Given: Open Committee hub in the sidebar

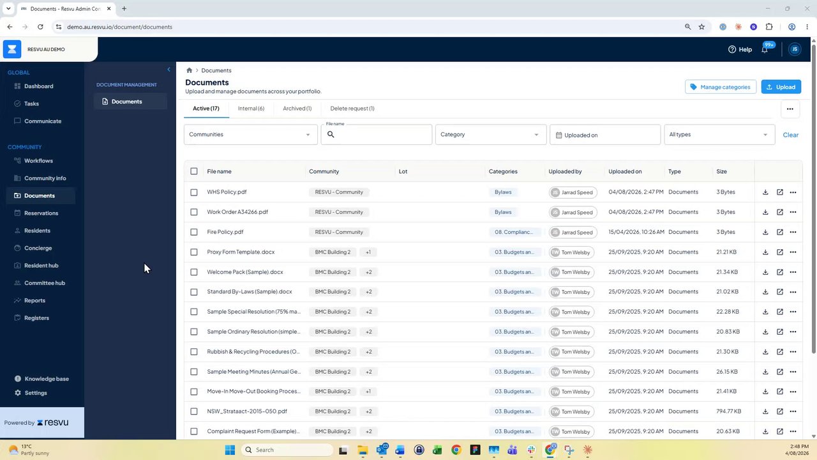Looking at the screenshot, I should pos(44,283).
